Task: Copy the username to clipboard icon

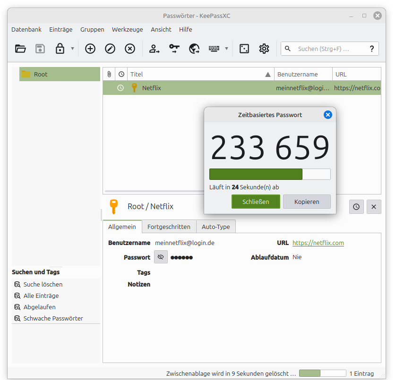Action: pos(155,49)
